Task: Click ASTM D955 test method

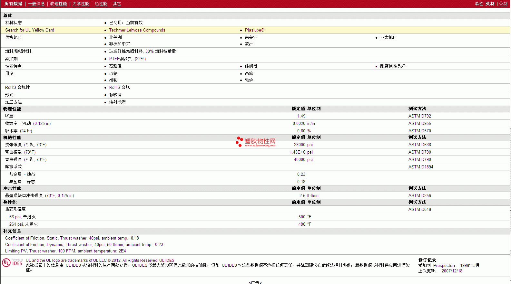Action: 420,124
